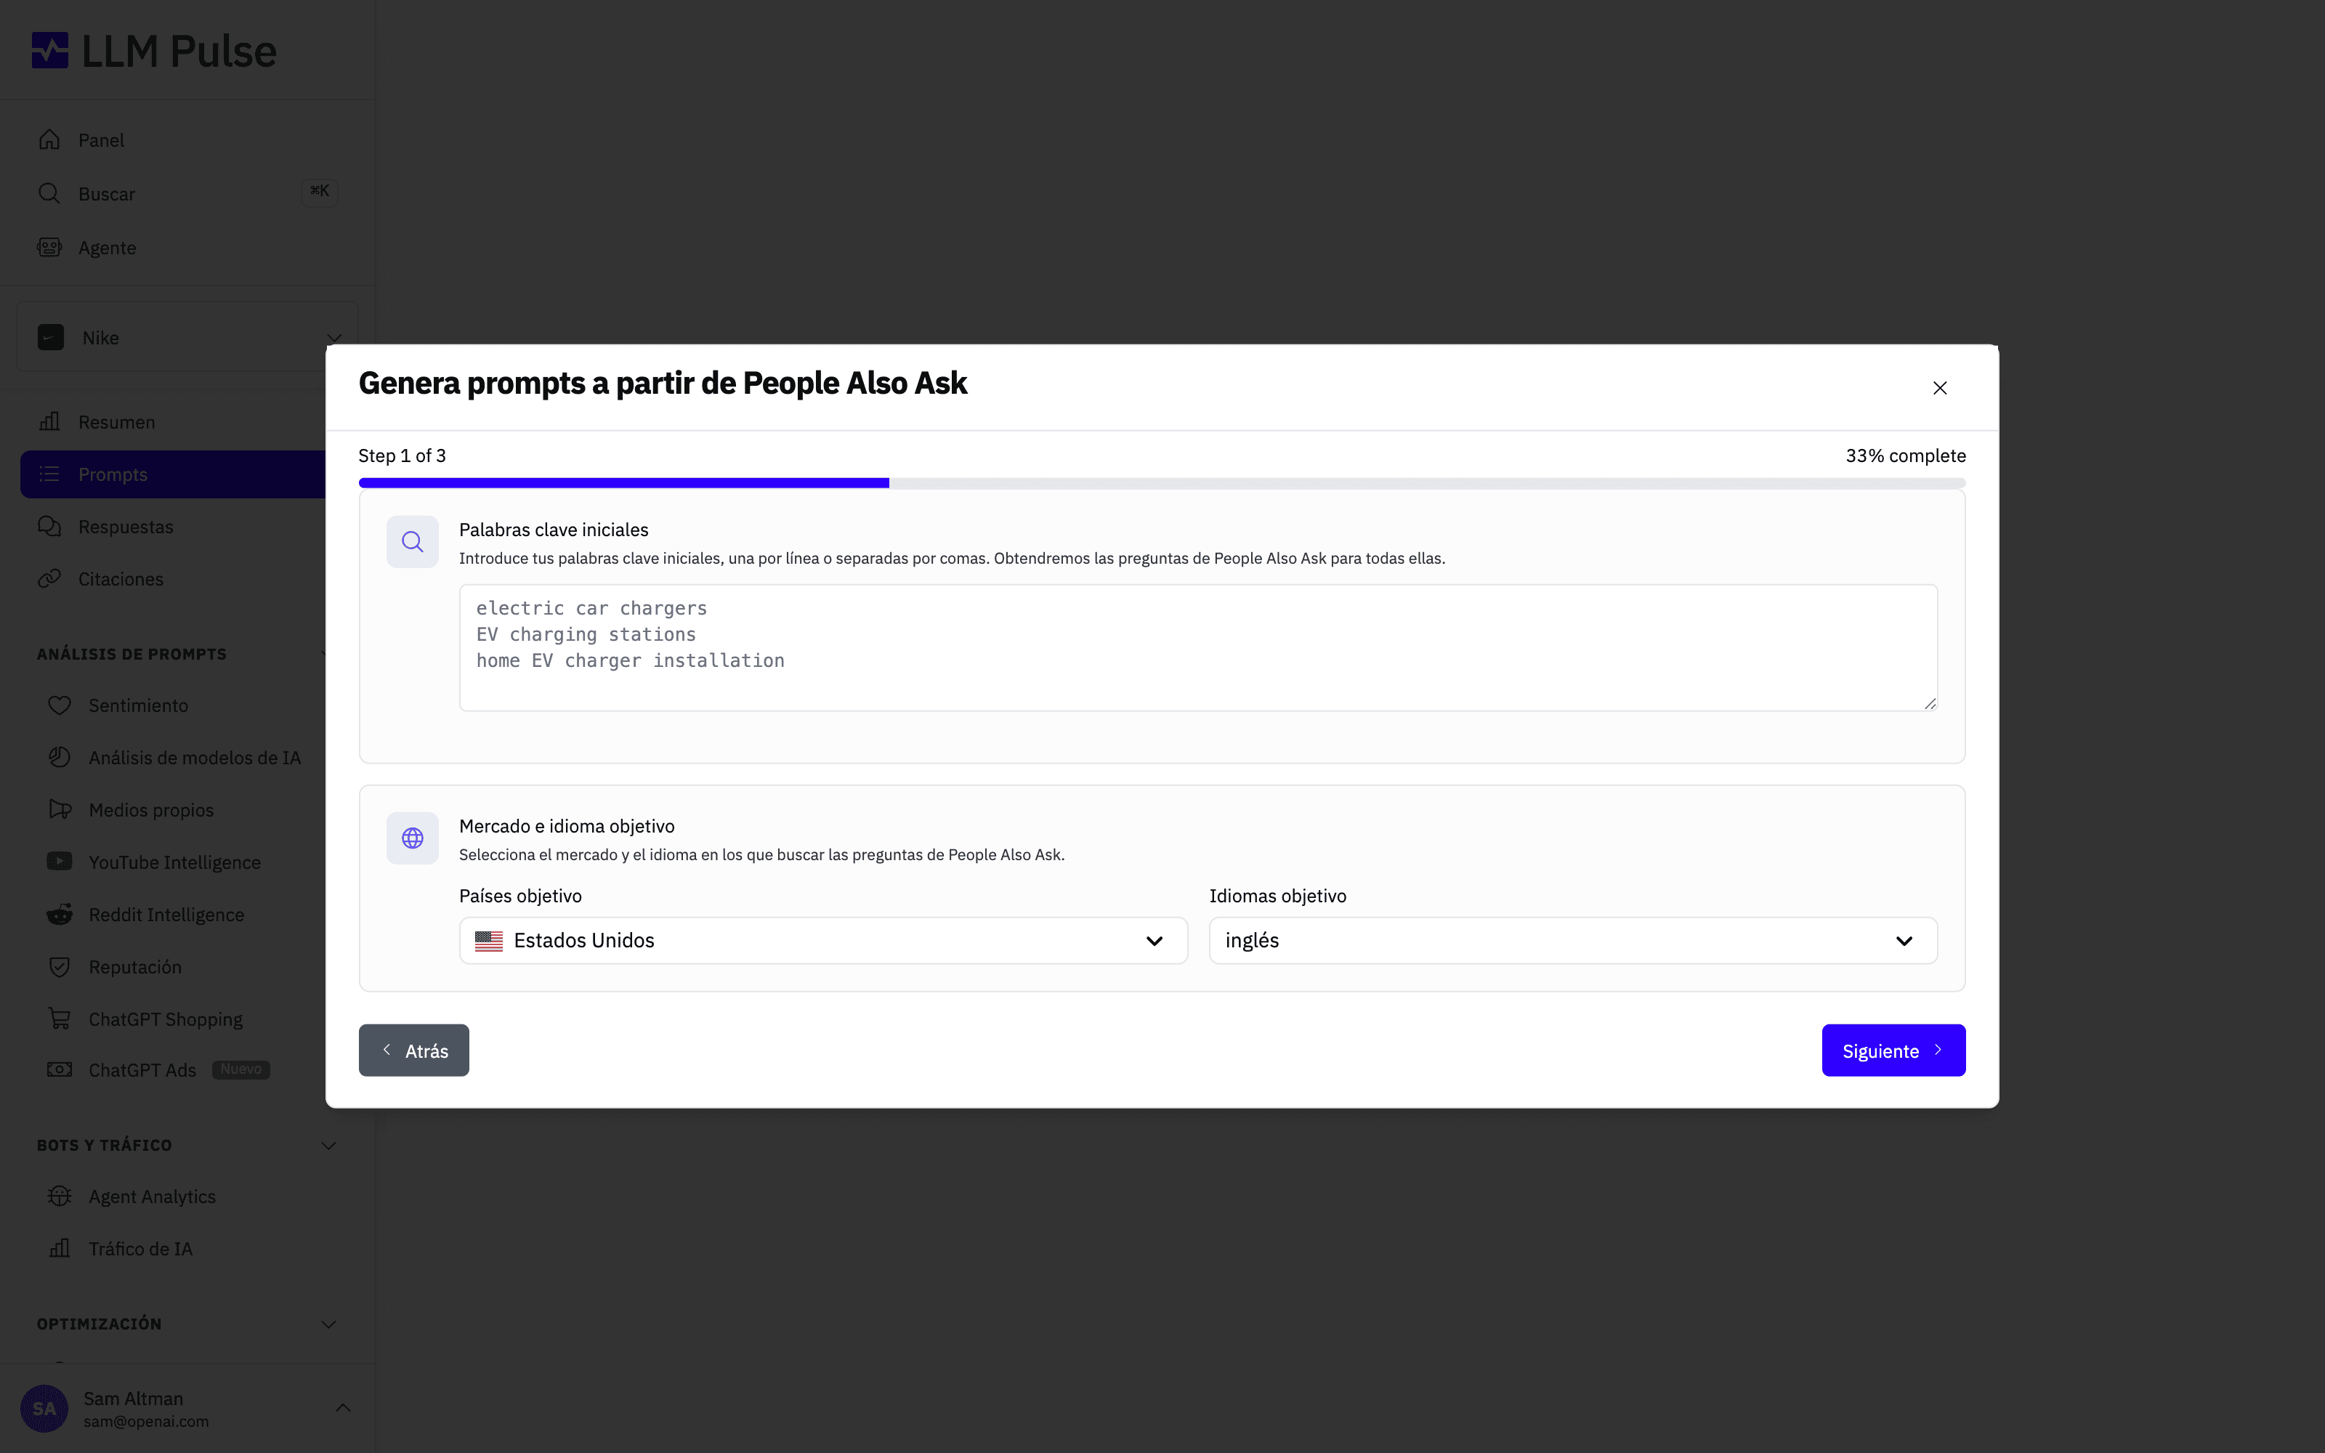
Task: Click the SA user avatar
Action: 44,1409
